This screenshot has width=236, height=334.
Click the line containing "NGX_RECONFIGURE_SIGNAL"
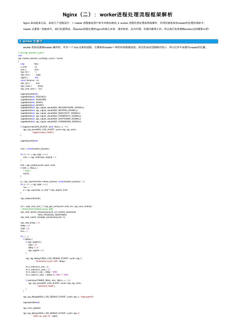(x=52, y=108)
